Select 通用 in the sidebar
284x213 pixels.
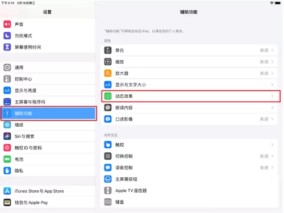pyautogui.click(x=48, y=68)
